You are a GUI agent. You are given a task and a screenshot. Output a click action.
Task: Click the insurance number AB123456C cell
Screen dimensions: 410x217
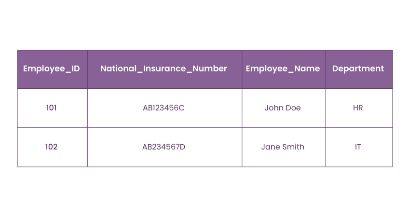(164, 108)
